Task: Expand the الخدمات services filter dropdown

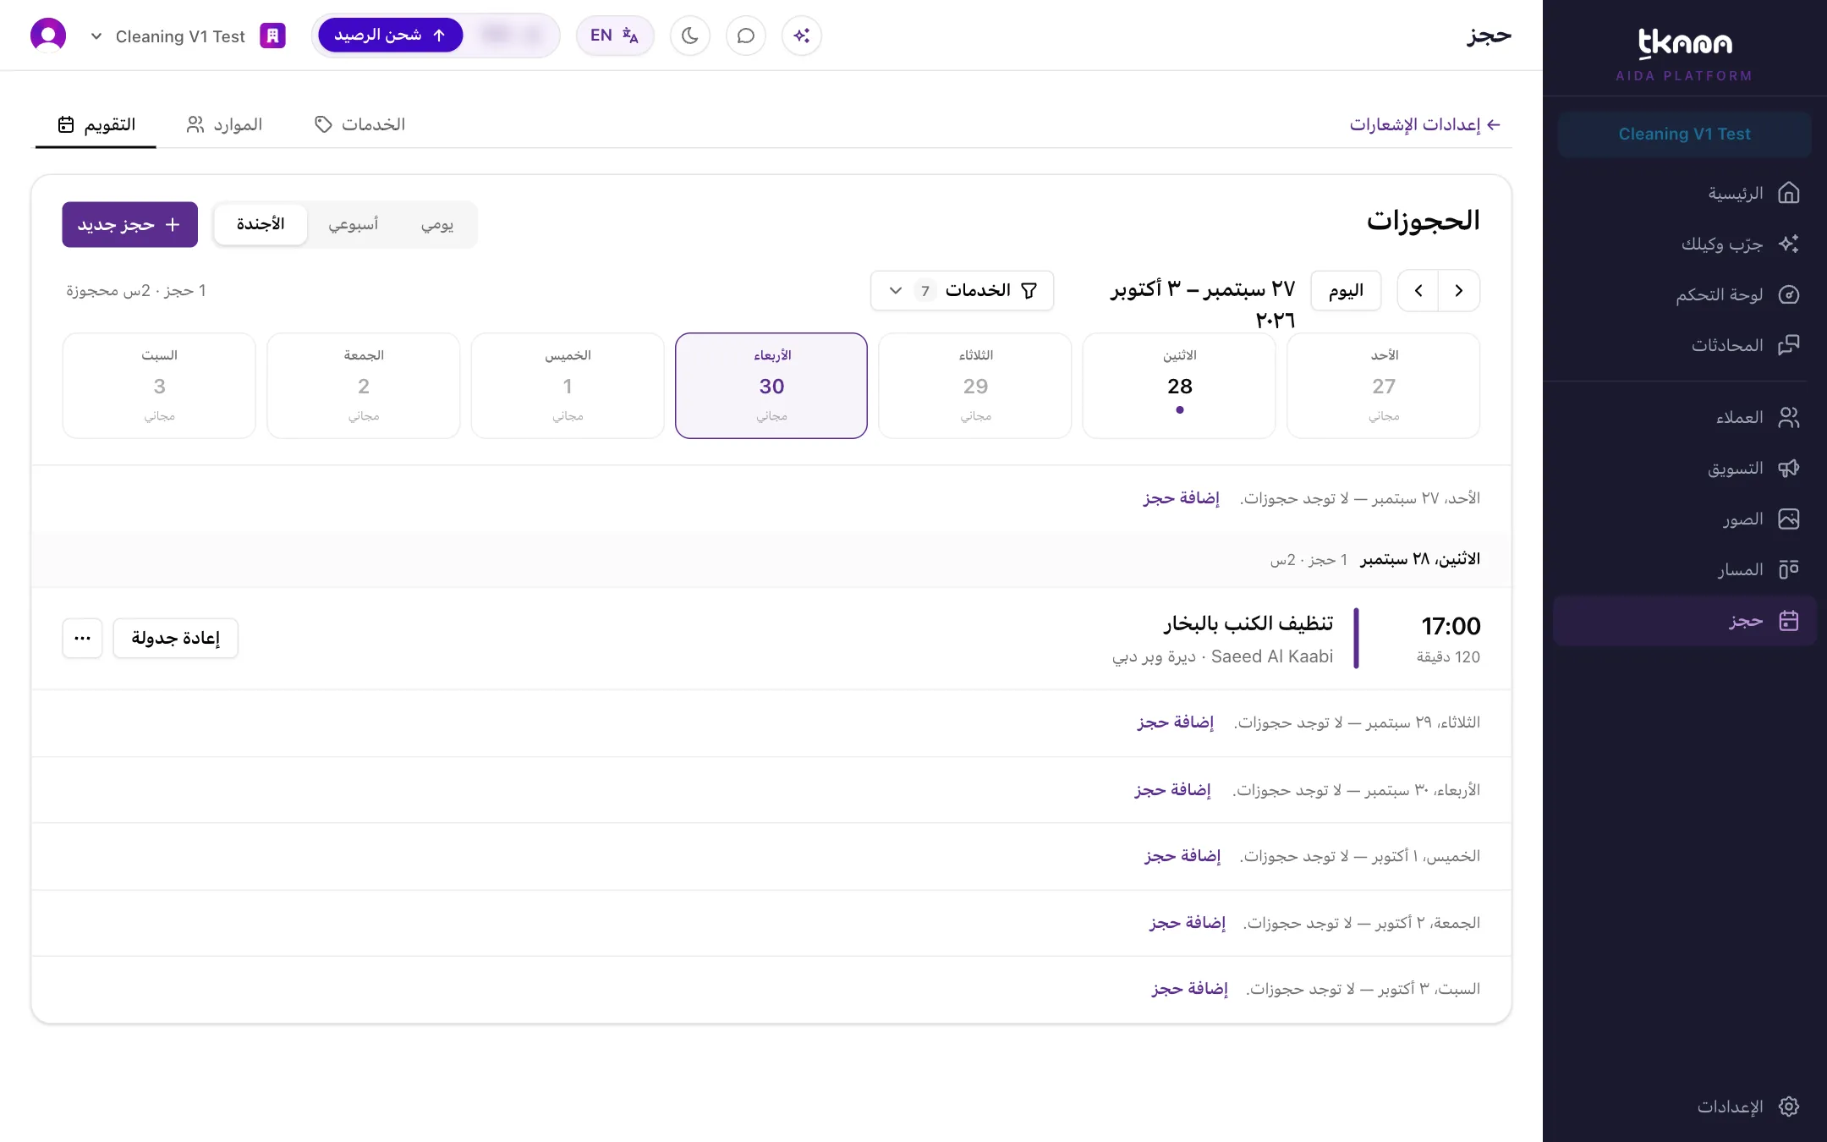Action: pyautogui.click(x=962, y=290)
